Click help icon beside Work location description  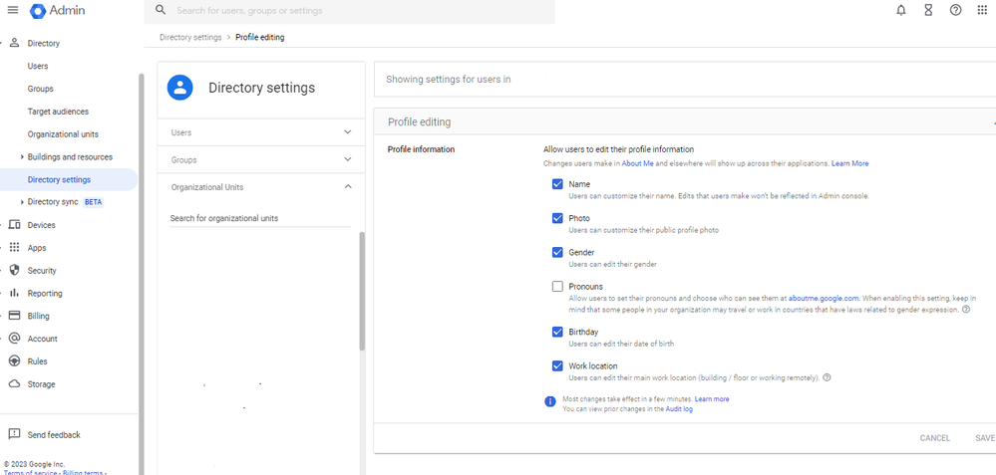tap(828, 377)
